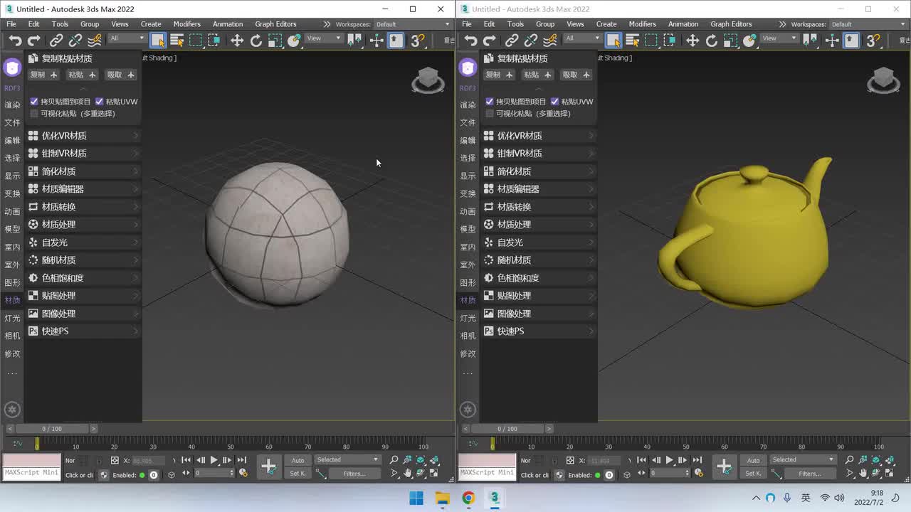Screen dimensions: 911x512
Task: Open Select by Name in the teapot window
Action: (632, 41)
